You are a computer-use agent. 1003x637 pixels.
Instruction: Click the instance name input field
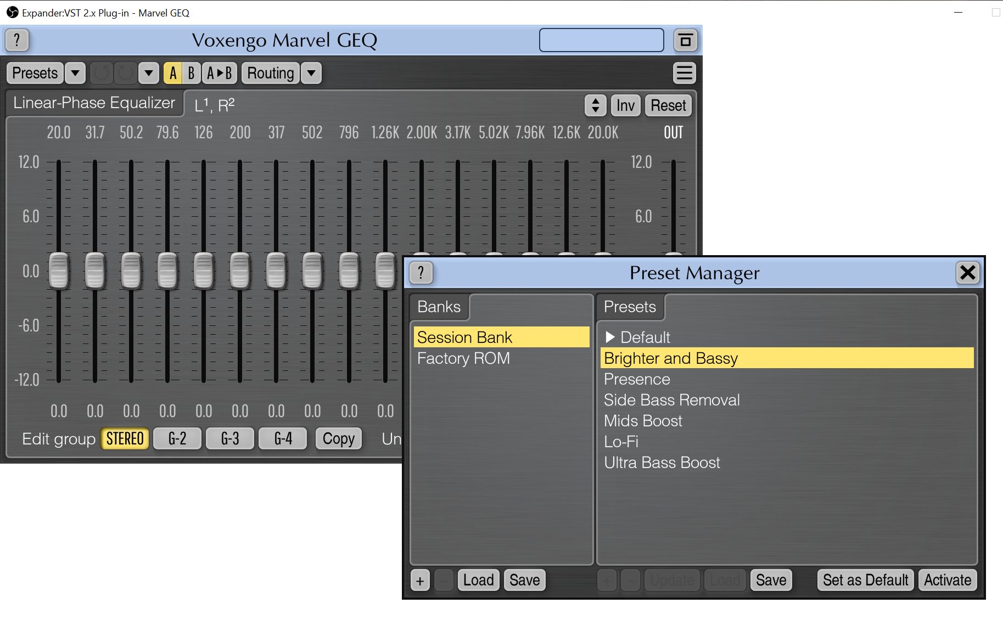click(602, 40)
